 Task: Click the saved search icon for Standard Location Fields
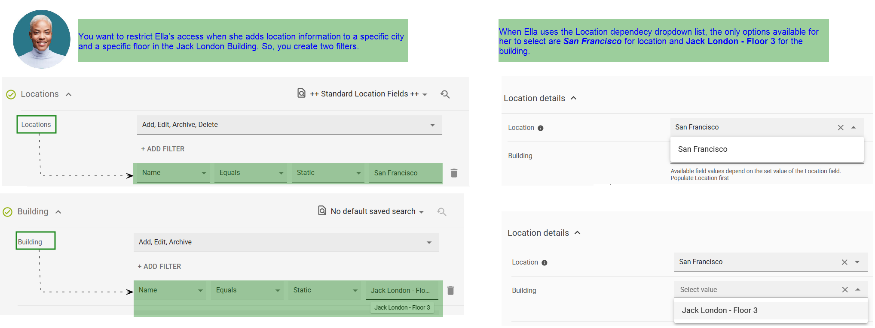(302, 93)
